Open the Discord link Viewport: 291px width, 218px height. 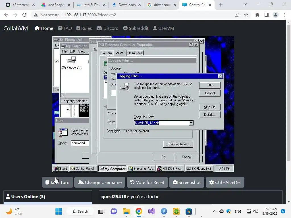tap(107, 28)
